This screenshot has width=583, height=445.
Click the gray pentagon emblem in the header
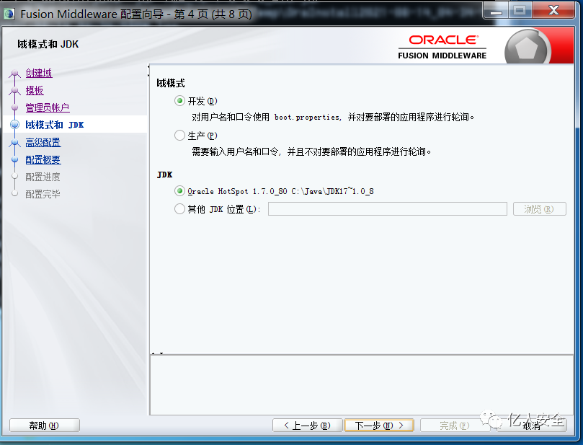click(527, 48)
